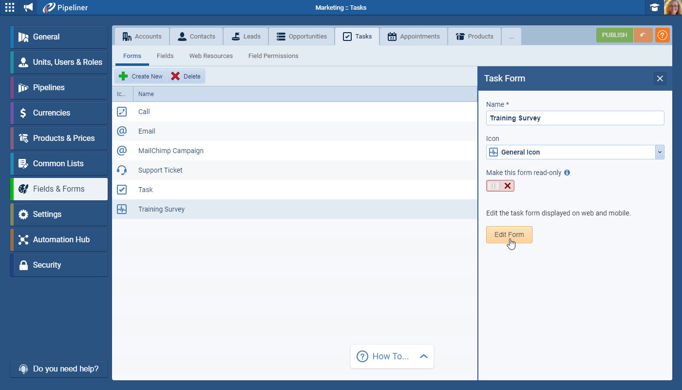Image resolution: width=682 pixels, height=390 pixels.
Task: Click the Support Ticket headset icon
Action: click(122, 170)
